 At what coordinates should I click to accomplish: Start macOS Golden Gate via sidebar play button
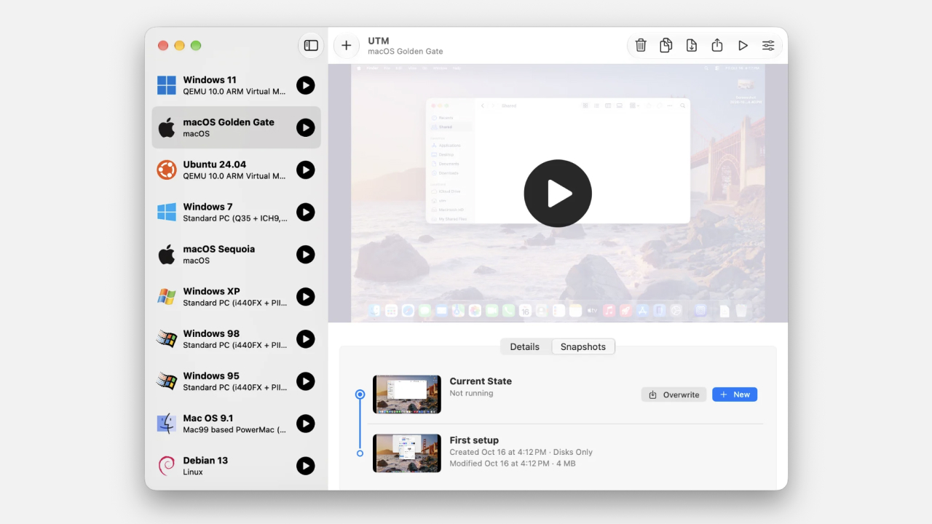[306, 127]
